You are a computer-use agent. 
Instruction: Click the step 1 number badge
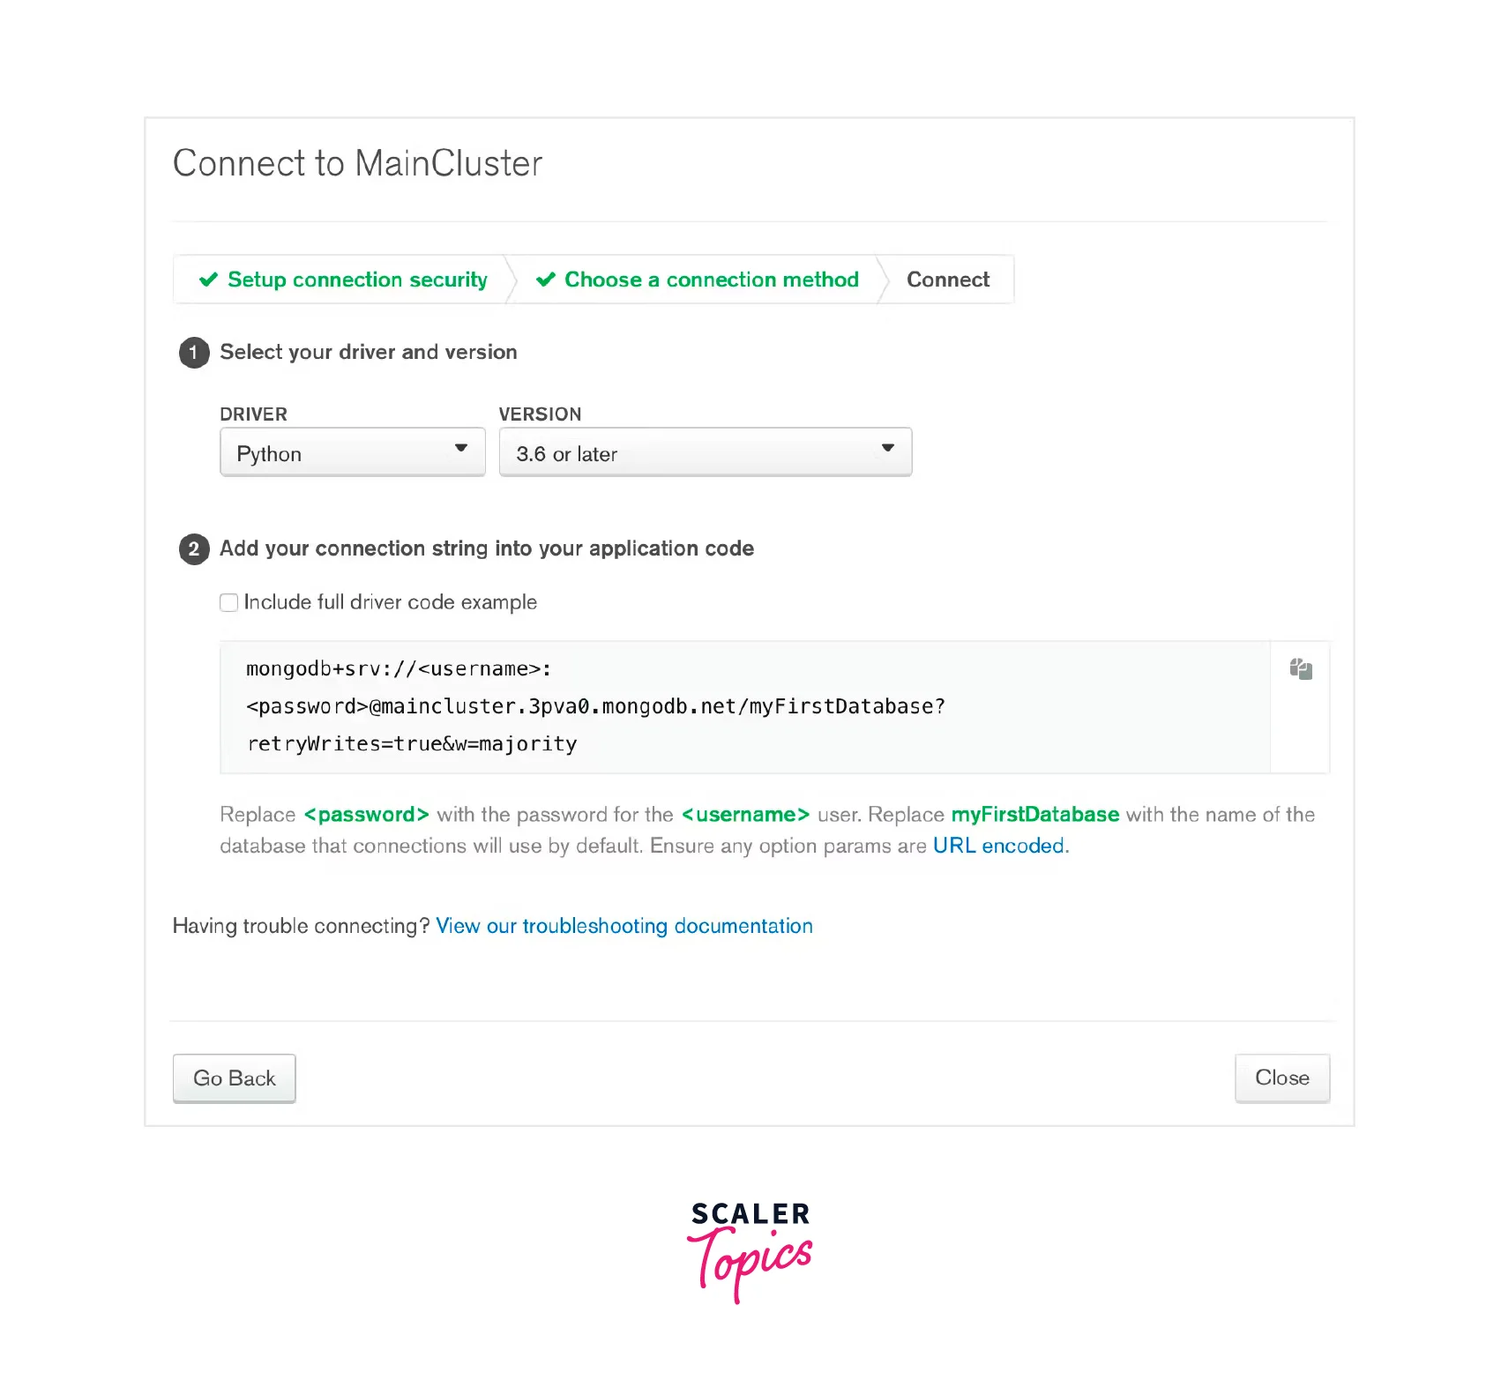194,353
